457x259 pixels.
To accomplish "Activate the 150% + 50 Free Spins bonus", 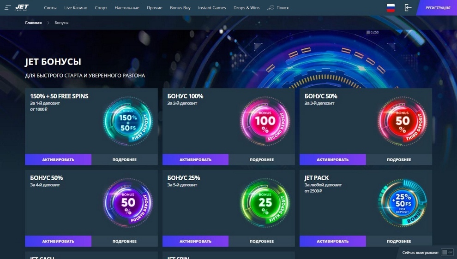I will (x=58, y=159).
